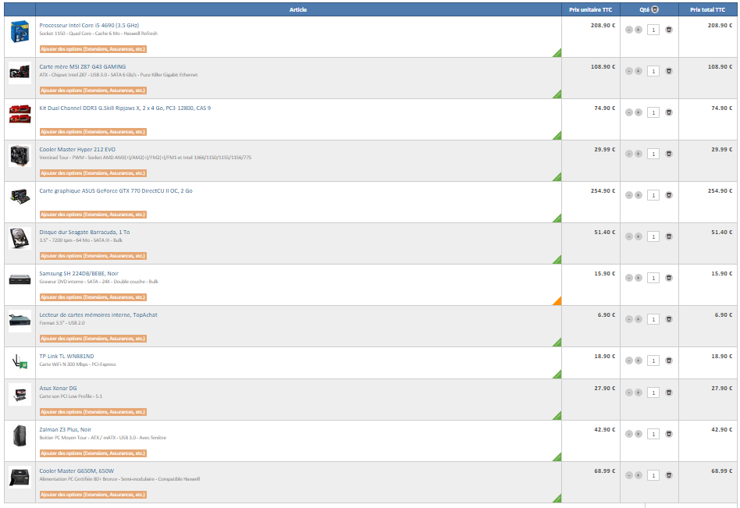740x508 pixels.
Task: Open the Cooler Master Hyper 212 EVO link
Action: coord(77,150)
